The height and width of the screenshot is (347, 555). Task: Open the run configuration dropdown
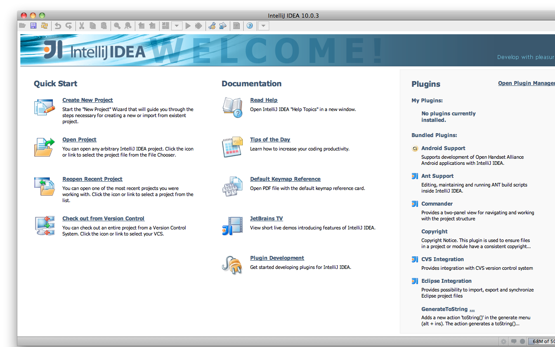(x=176, y=26)
